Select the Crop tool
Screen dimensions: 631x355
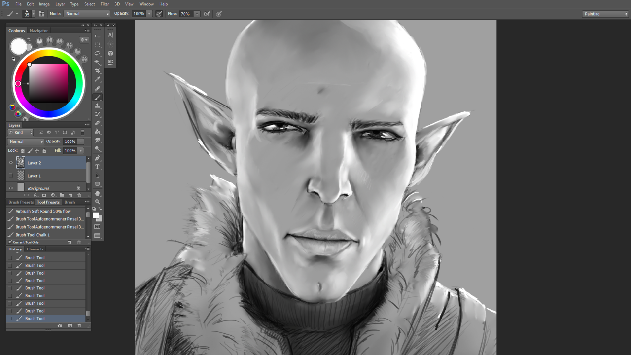tap(97, 71)
